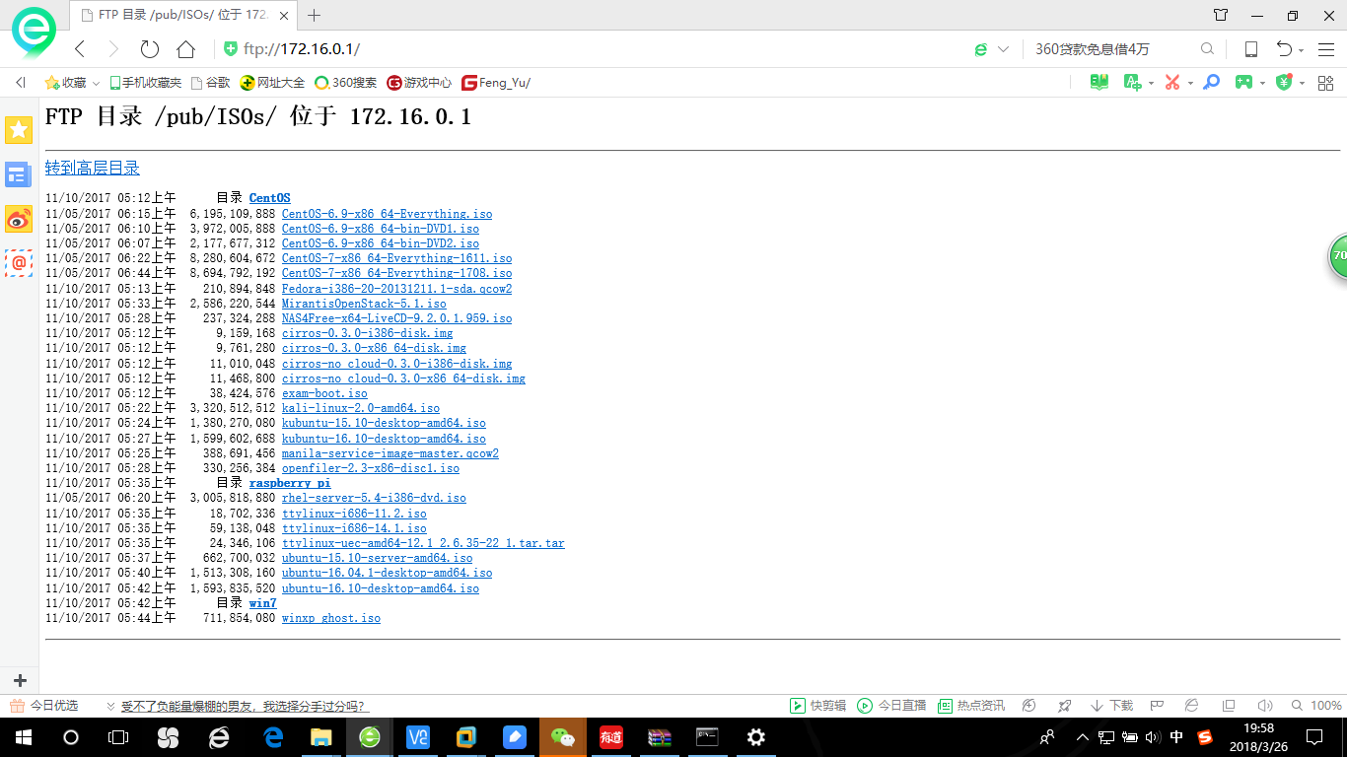
Task: Click the forward navigation arrow
Action: click(x=113, y=49)
